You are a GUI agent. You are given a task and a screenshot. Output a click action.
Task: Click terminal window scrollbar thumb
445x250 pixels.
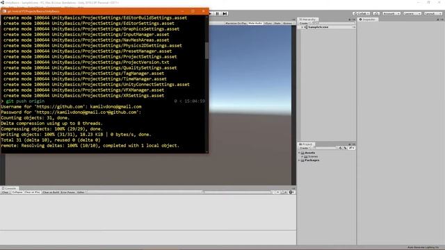coord(207,51)
